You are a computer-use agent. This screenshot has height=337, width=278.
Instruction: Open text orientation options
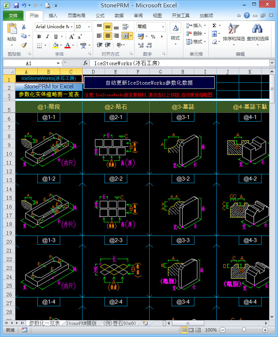[x=119, y=45]
